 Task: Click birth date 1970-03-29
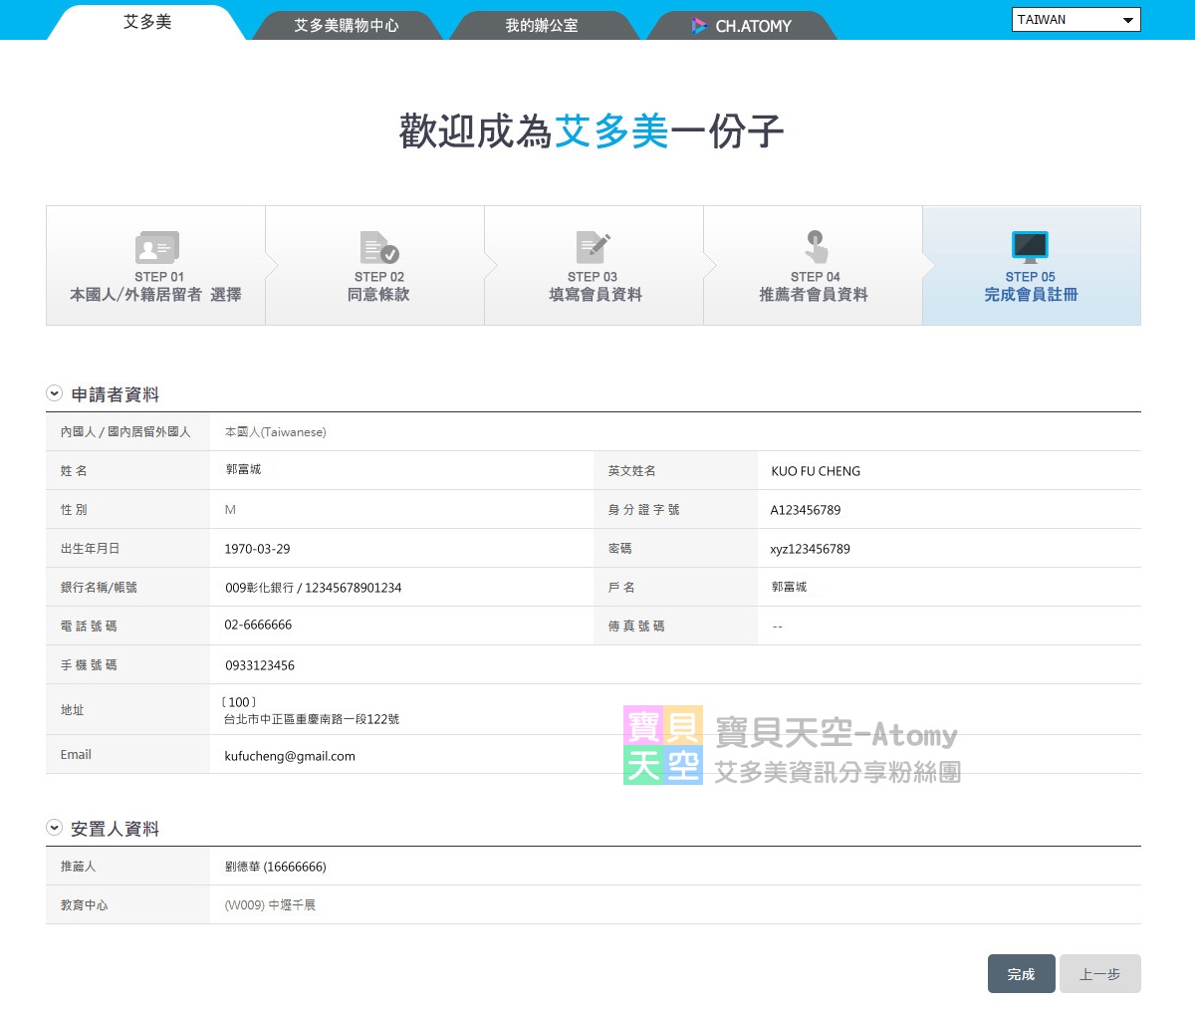[x=257, y=549]
